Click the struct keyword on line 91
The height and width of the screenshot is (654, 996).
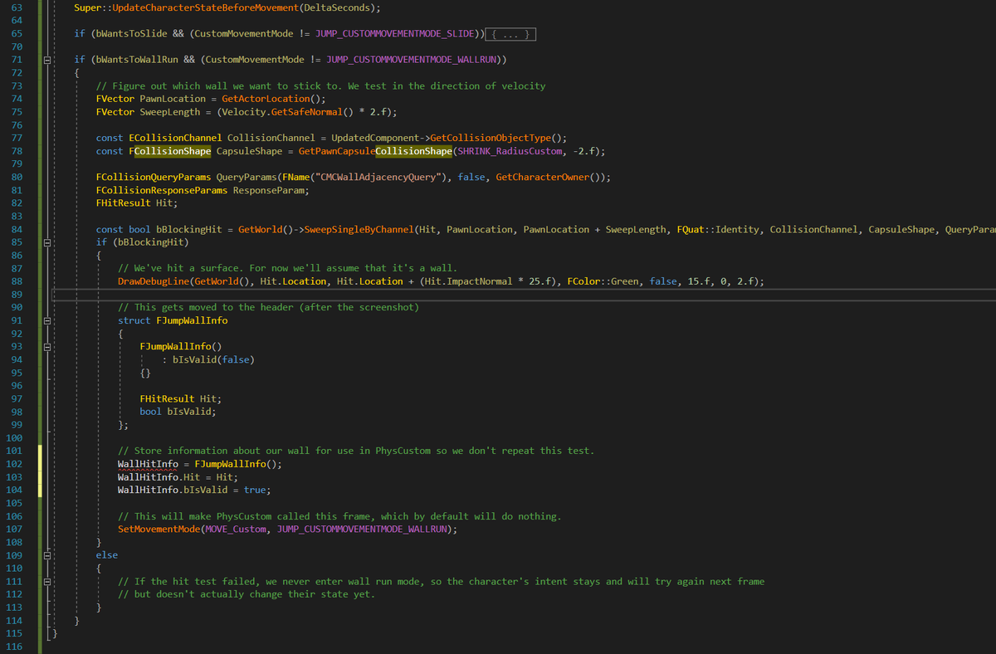pyautogui.click(x=134, y=320)
